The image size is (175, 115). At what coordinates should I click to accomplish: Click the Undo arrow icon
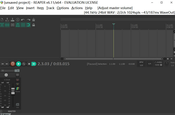pos(23,20)
